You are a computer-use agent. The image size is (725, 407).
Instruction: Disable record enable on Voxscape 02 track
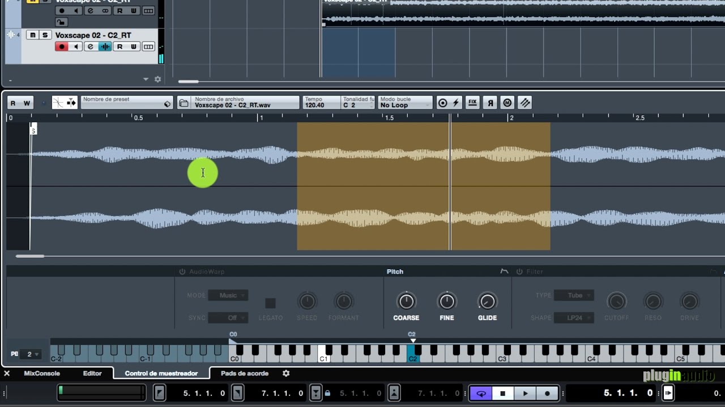[x=62, y=46]
